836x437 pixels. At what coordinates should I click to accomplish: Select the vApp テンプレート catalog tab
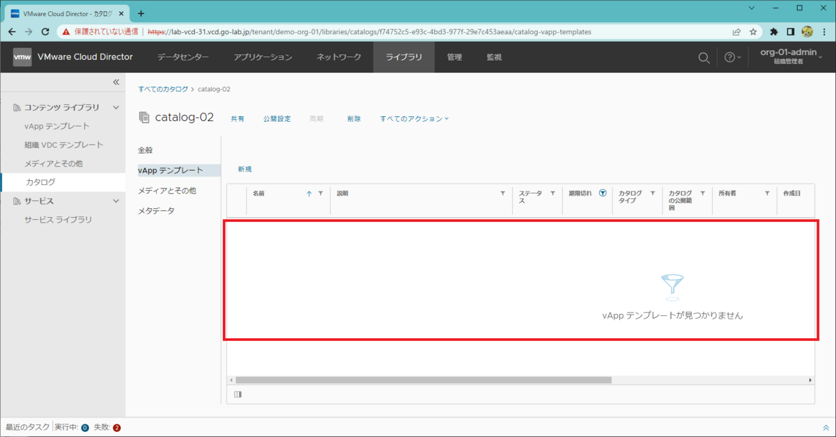pyautogui.click(x=178, y=170)
